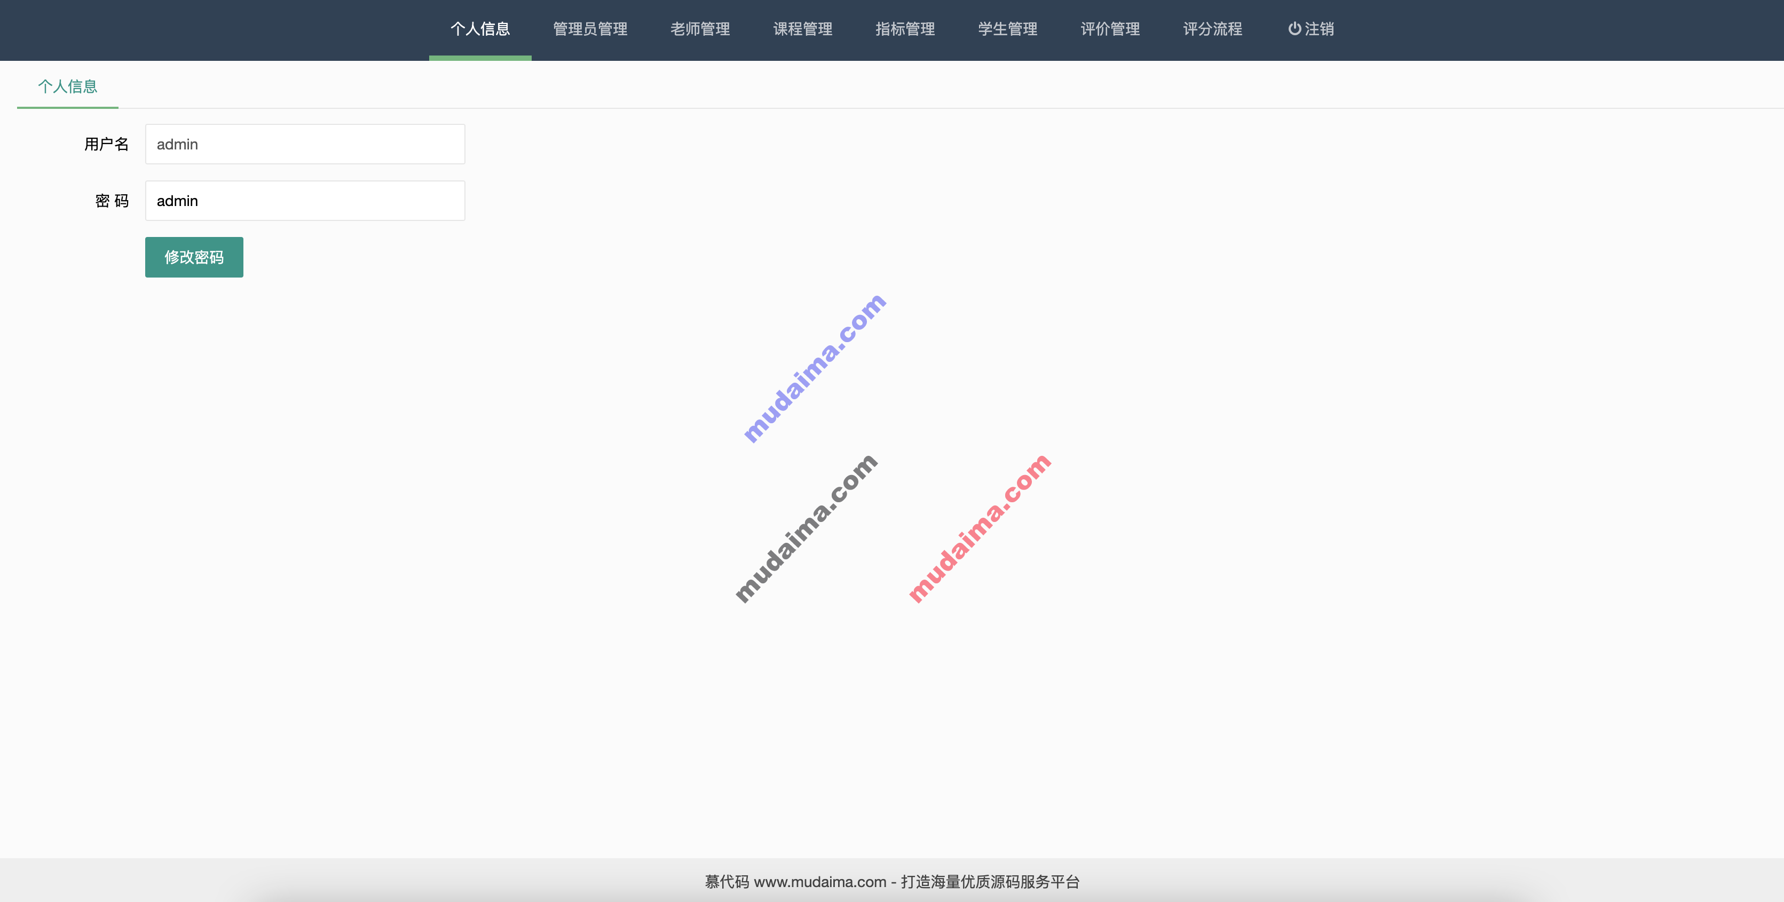Click the 修改密码 button
The height and width of the screenshot is (902, 1784).
[194, 257]
